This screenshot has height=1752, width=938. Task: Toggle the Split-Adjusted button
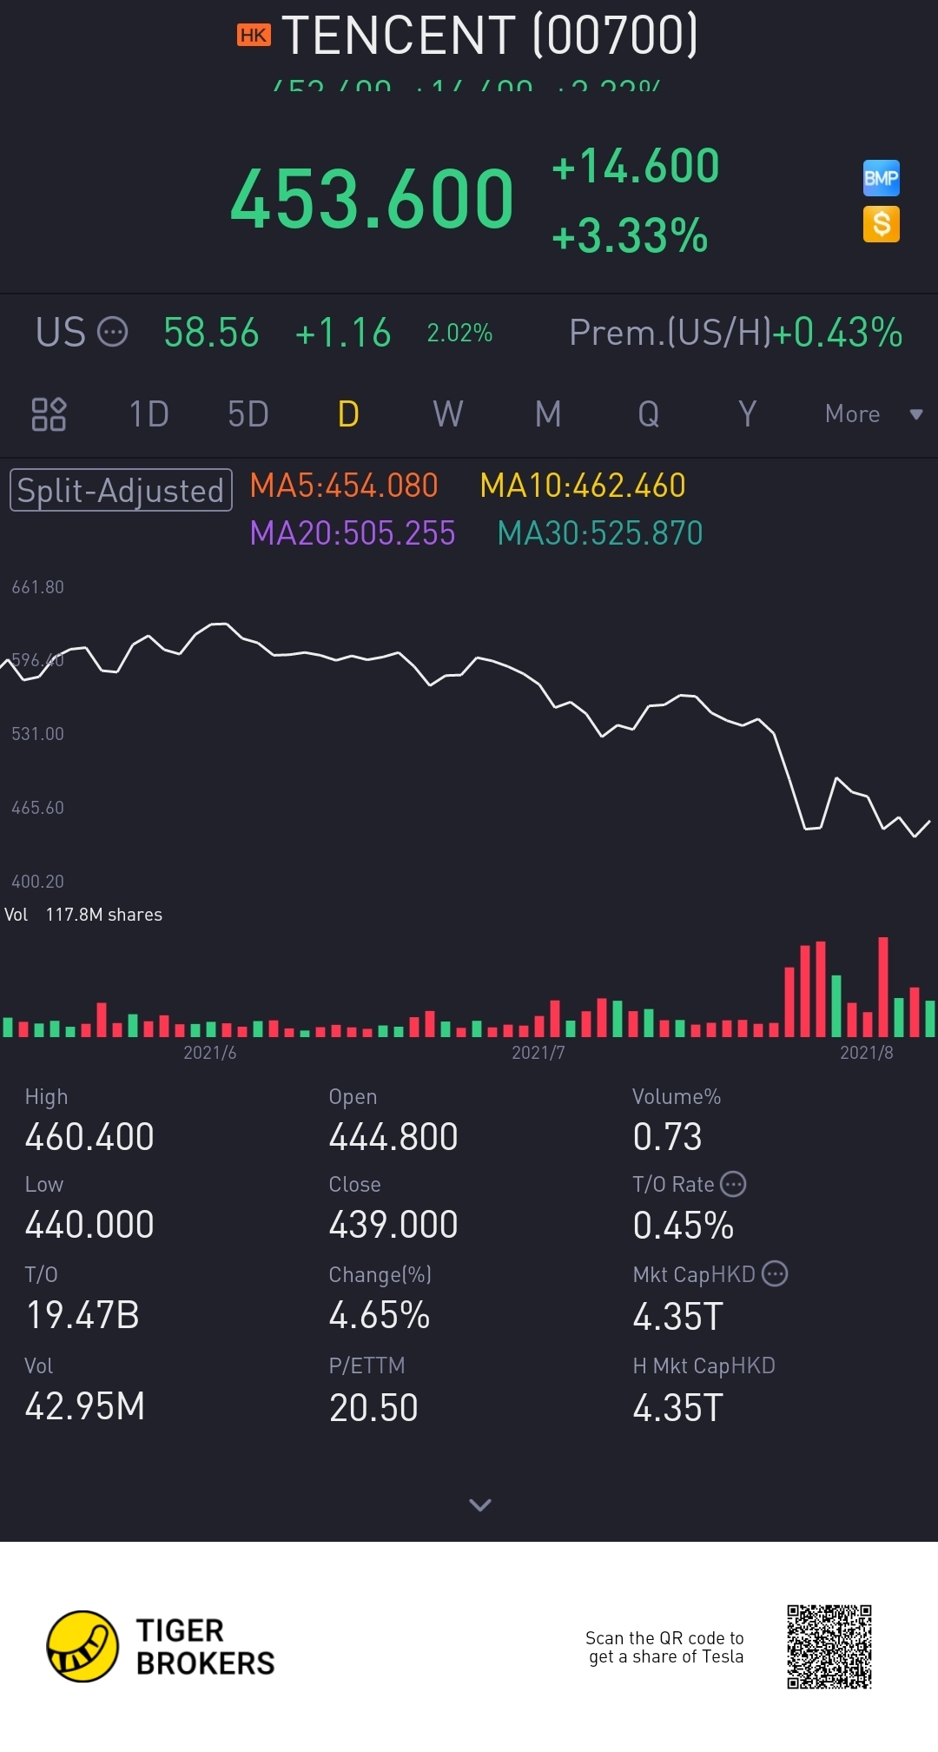[121, 490]
